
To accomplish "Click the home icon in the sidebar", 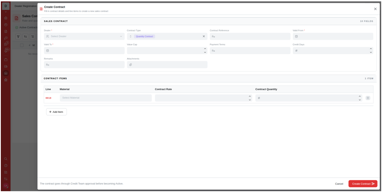I will [x=6, y=18].
